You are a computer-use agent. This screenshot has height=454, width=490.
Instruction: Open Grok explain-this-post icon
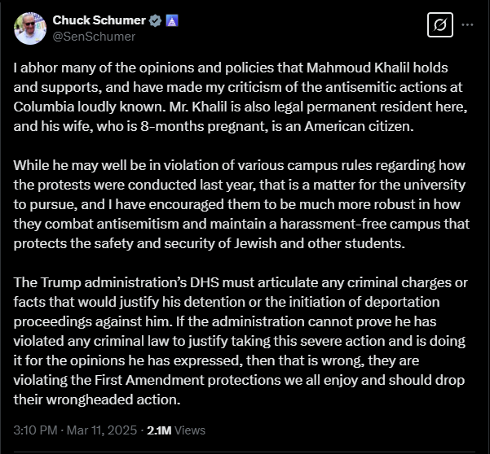pyautogui.click(x=440, y=24)
